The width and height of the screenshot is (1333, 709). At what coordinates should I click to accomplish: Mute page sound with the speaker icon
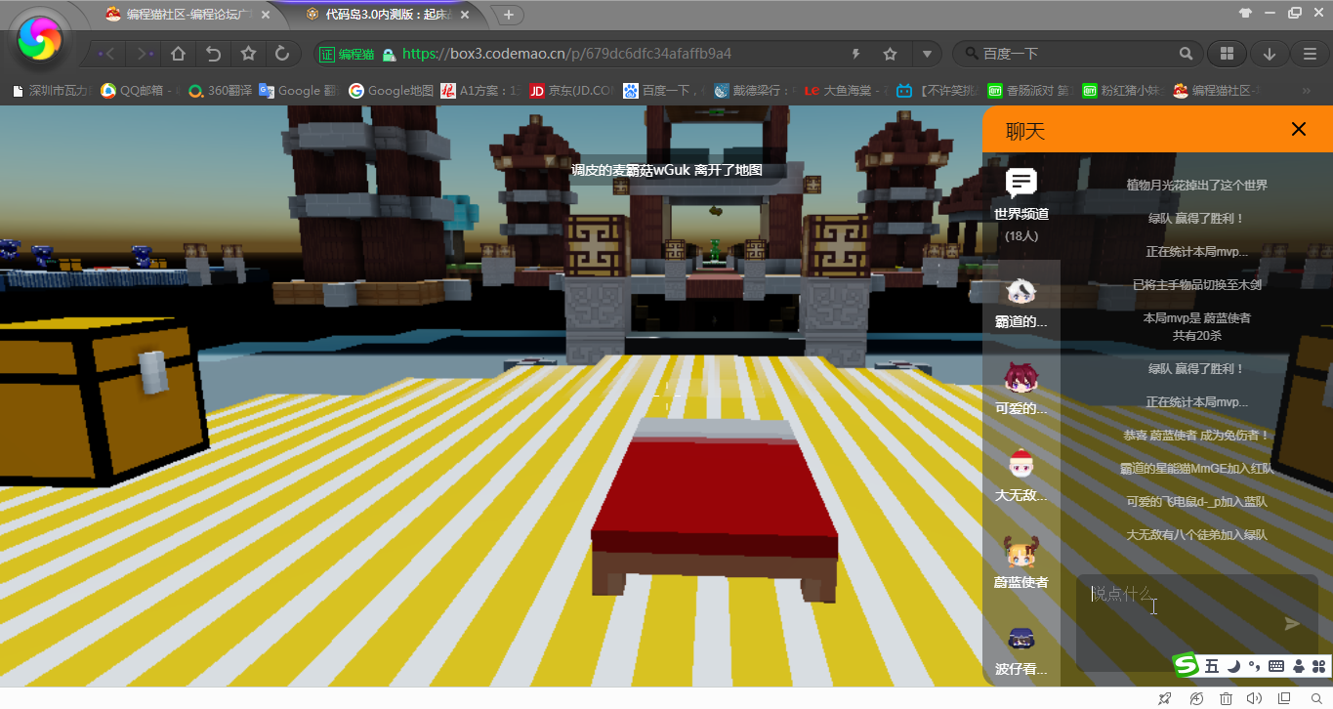(x=1255, y=698)
